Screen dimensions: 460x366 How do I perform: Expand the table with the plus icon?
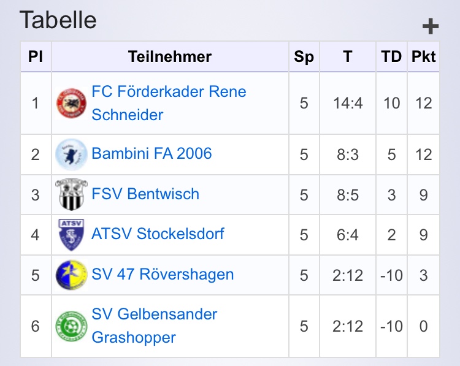pyautogui.click(x=431, y=26)
